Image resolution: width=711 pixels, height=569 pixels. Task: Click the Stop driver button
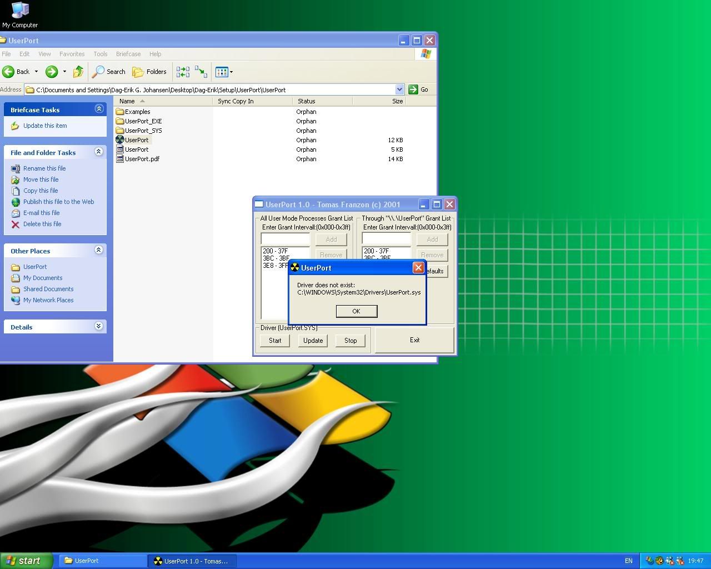point(351,341)
